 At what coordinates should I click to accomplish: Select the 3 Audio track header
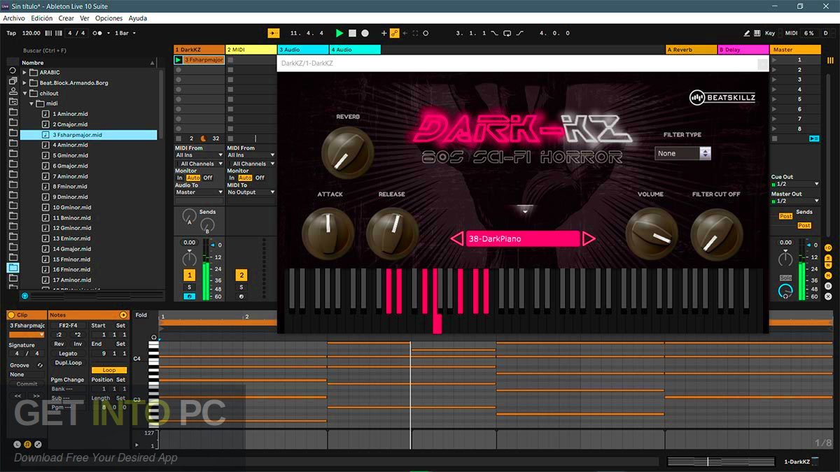(303, 50)
